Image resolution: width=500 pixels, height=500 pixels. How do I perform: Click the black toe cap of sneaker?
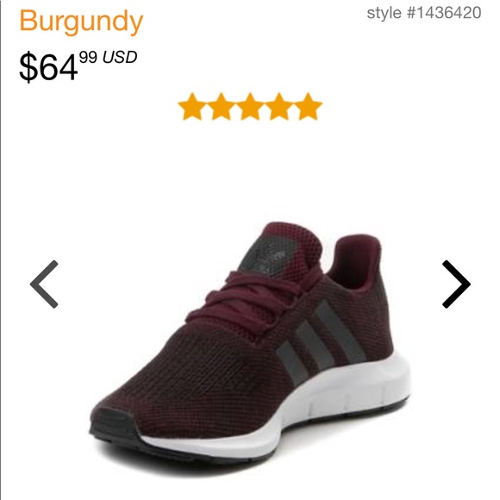113,424
